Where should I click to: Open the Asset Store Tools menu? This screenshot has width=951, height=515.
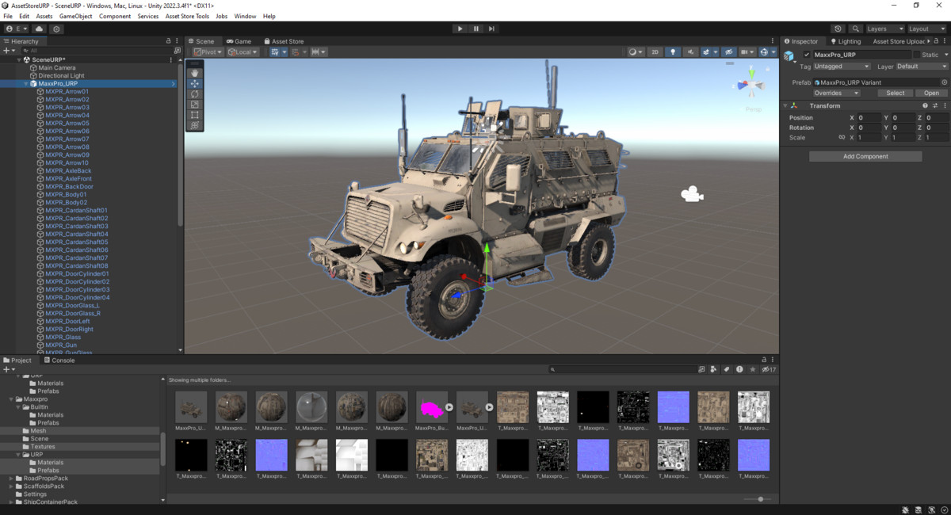pos(187,16)
